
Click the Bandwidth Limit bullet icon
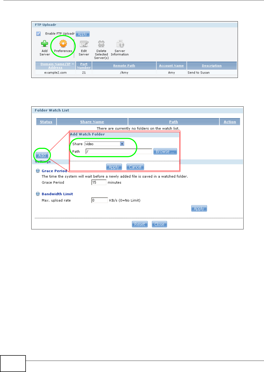coord(38,194)
